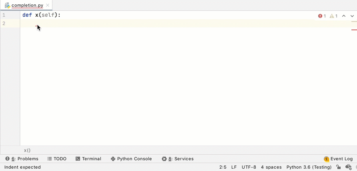Open the inspection profile settings icon

(x=349, y=167)
